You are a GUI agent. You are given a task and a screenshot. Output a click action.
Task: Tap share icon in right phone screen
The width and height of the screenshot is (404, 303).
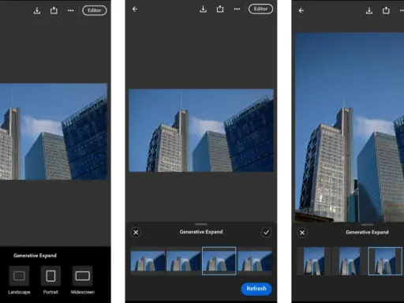click(386, 10)
